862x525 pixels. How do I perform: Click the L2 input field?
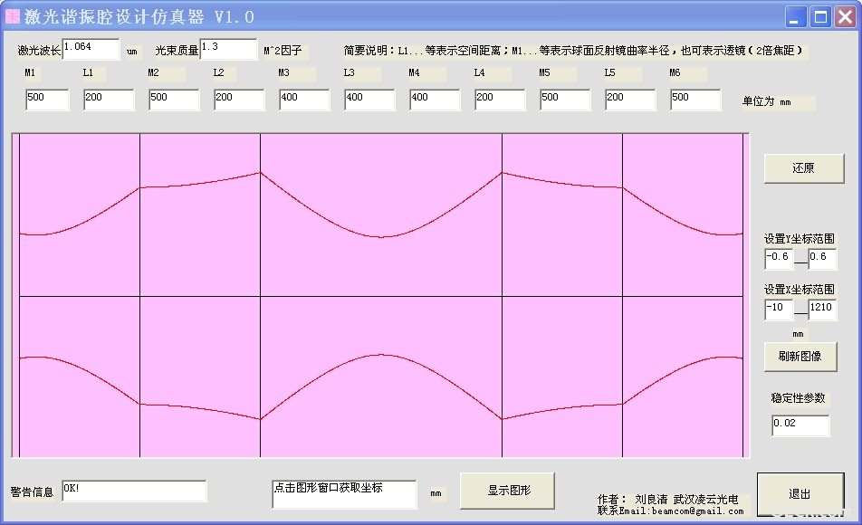[239, 100]
